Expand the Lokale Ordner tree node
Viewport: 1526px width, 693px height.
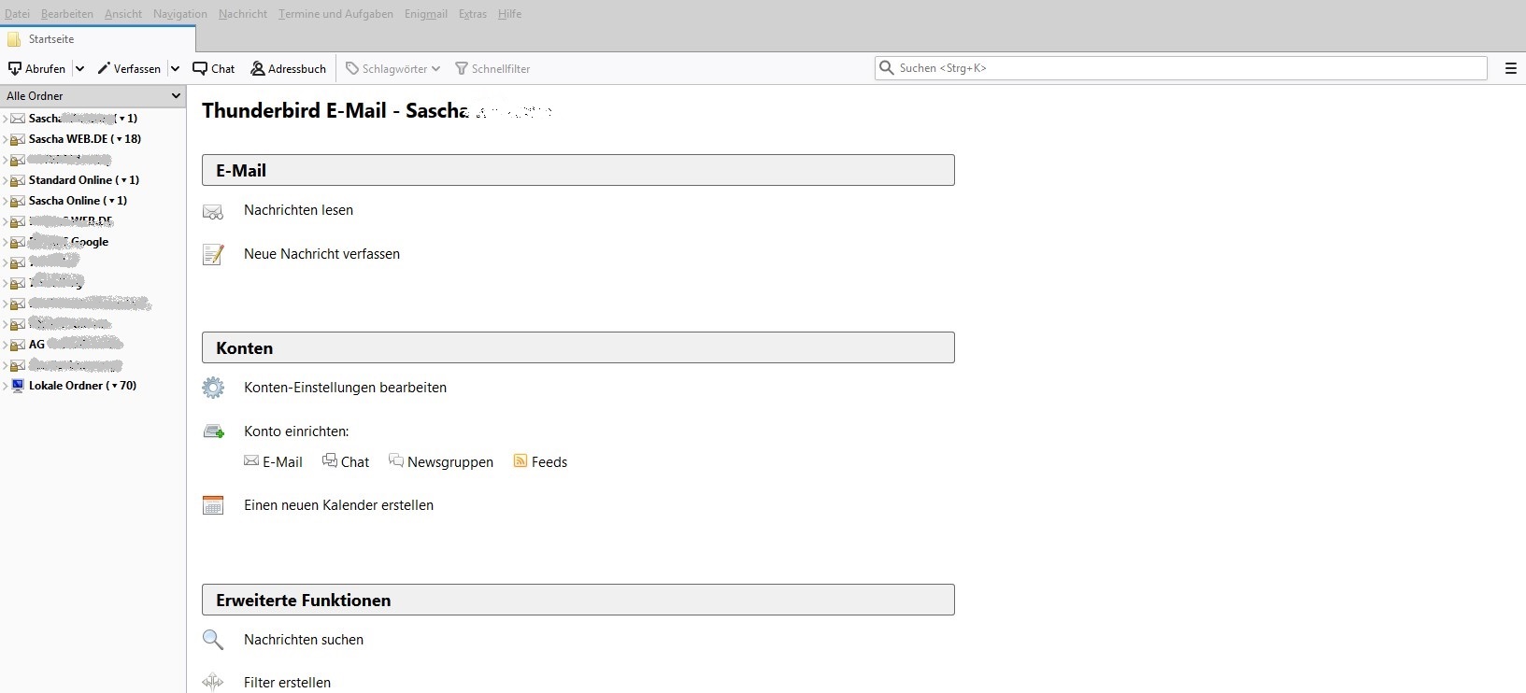[x=5, y=386]
